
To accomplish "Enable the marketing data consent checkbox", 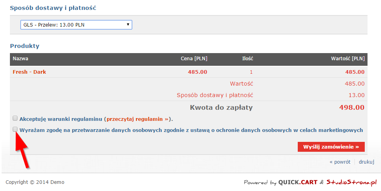I will click(x=15, y=129).
